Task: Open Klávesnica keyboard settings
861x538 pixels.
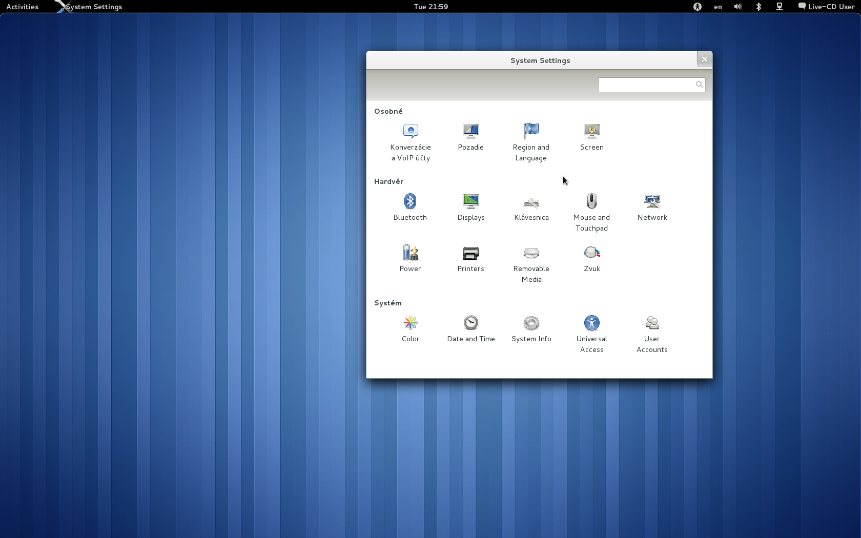Action: pos(531,208)
